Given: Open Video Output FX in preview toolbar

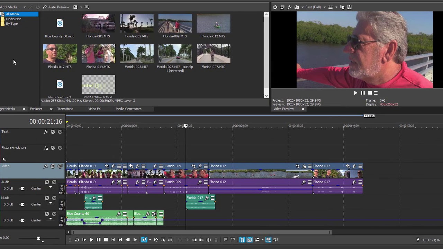Looking at the screenshot, I should (290, 7).
